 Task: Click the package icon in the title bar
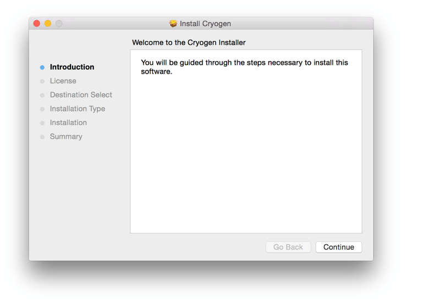tap(173, 24)
